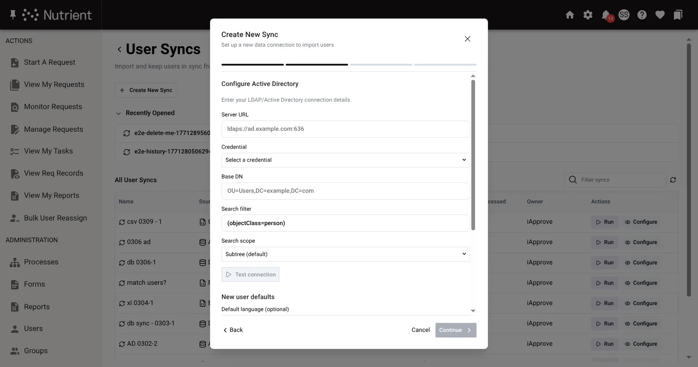The width and height of the screenshot is (698, 367).
Task: Close the Create New Sync dialog
Action: click(x=467, y=39)
